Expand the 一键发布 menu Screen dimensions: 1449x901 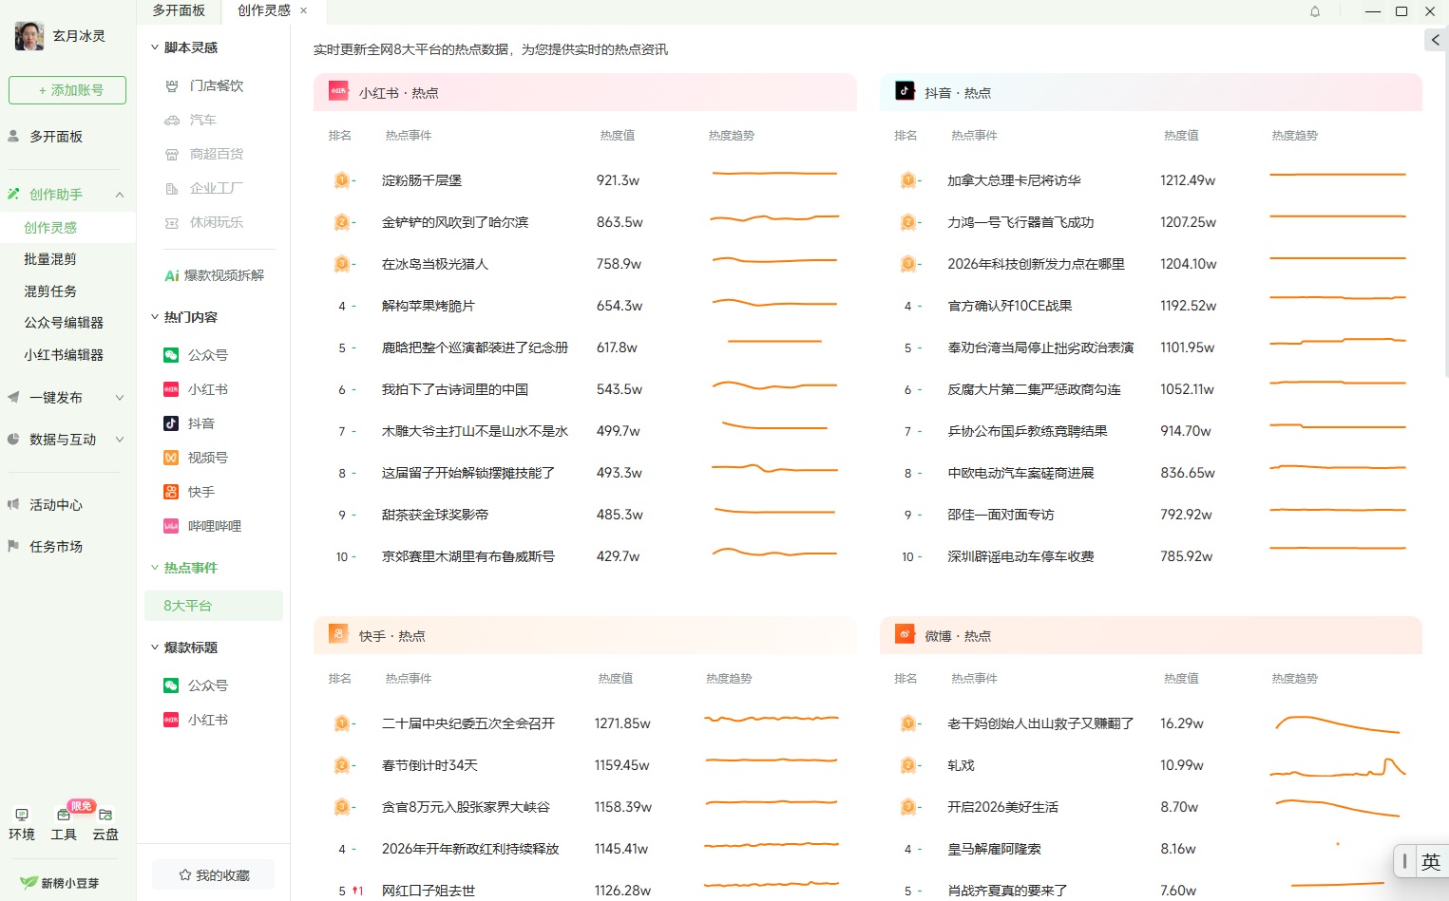click(x=120, y=398)
